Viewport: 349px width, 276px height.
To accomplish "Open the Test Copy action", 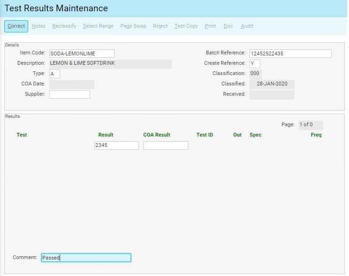I will click(186, 26).
